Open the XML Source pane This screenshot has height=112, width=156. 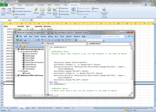click(73, 11)
